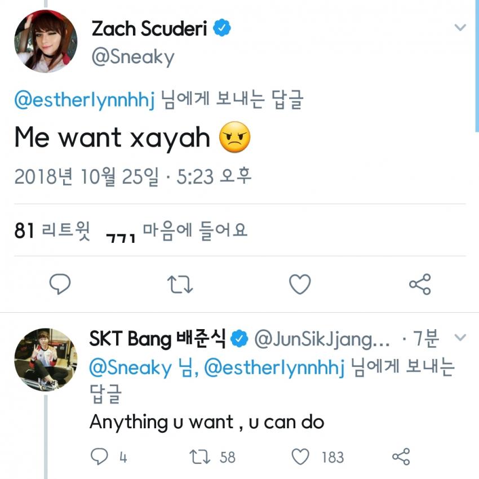Retweet the Me want xayah tweet
This screenshot has height=479, width=479.
[x=180, y=285]
